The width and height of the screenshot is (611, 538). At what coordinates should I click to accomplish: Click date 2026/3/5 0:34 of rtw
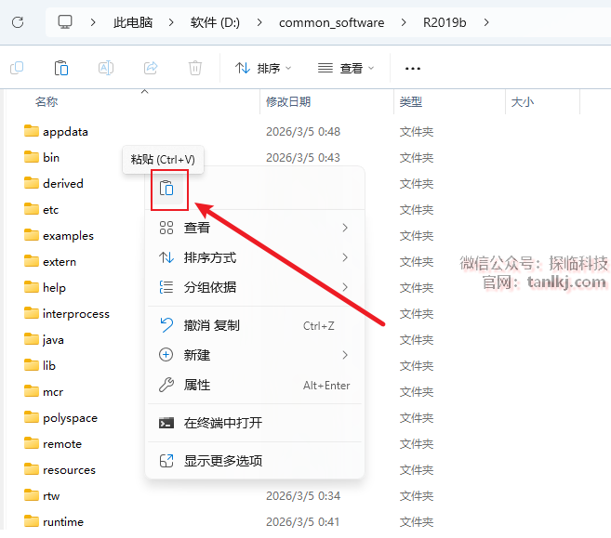(x=303, y=496)
